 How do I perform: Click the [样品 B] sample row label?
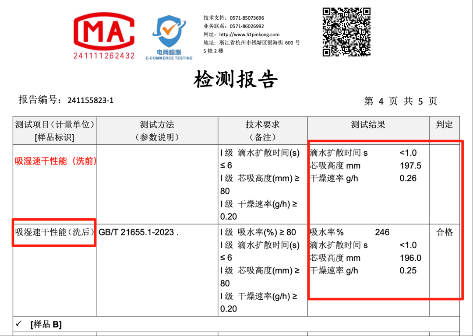coord(46,324)
